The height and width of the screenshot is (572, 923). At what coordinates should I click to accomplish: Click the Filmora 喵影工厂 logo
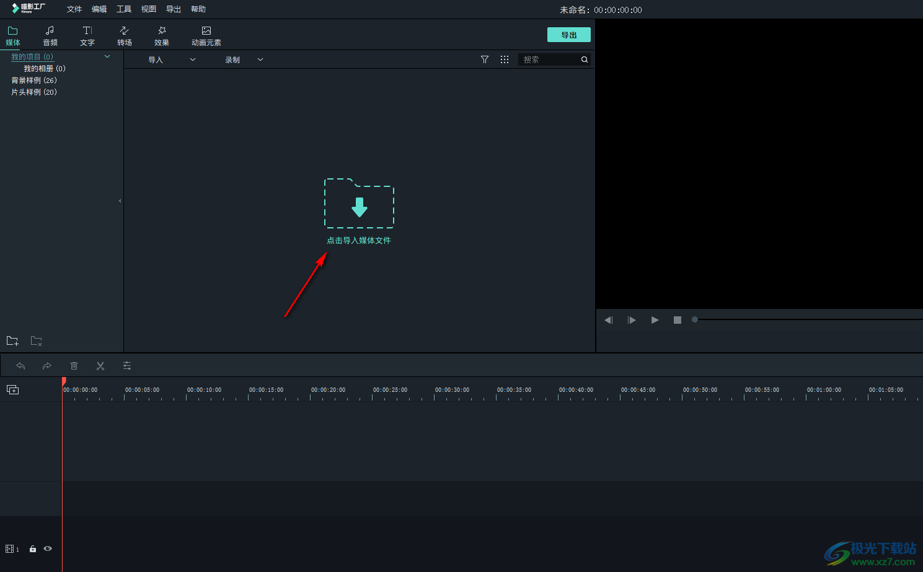pos(29,8)
